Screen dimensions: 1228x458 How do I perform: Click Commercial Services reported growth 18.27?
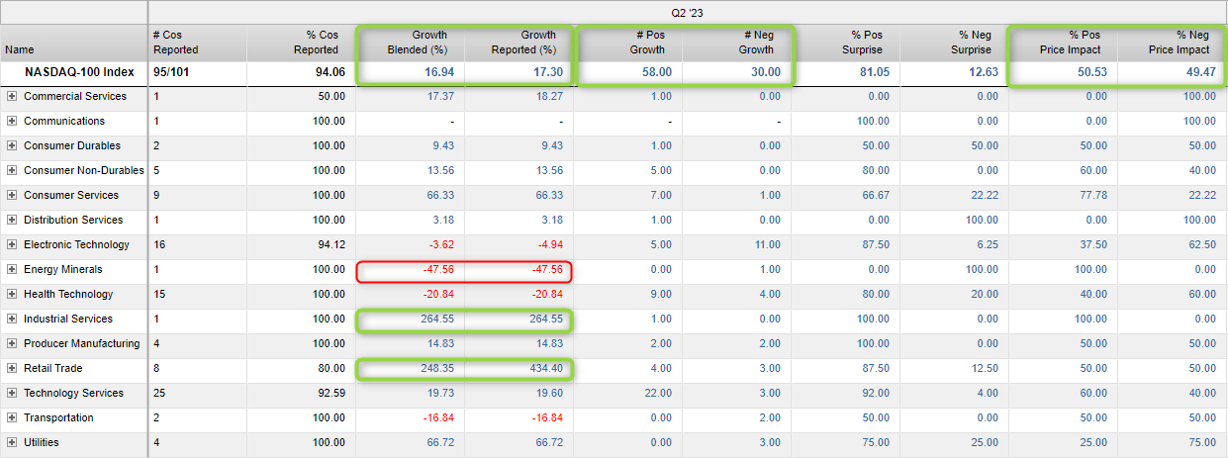click(549, 97)
